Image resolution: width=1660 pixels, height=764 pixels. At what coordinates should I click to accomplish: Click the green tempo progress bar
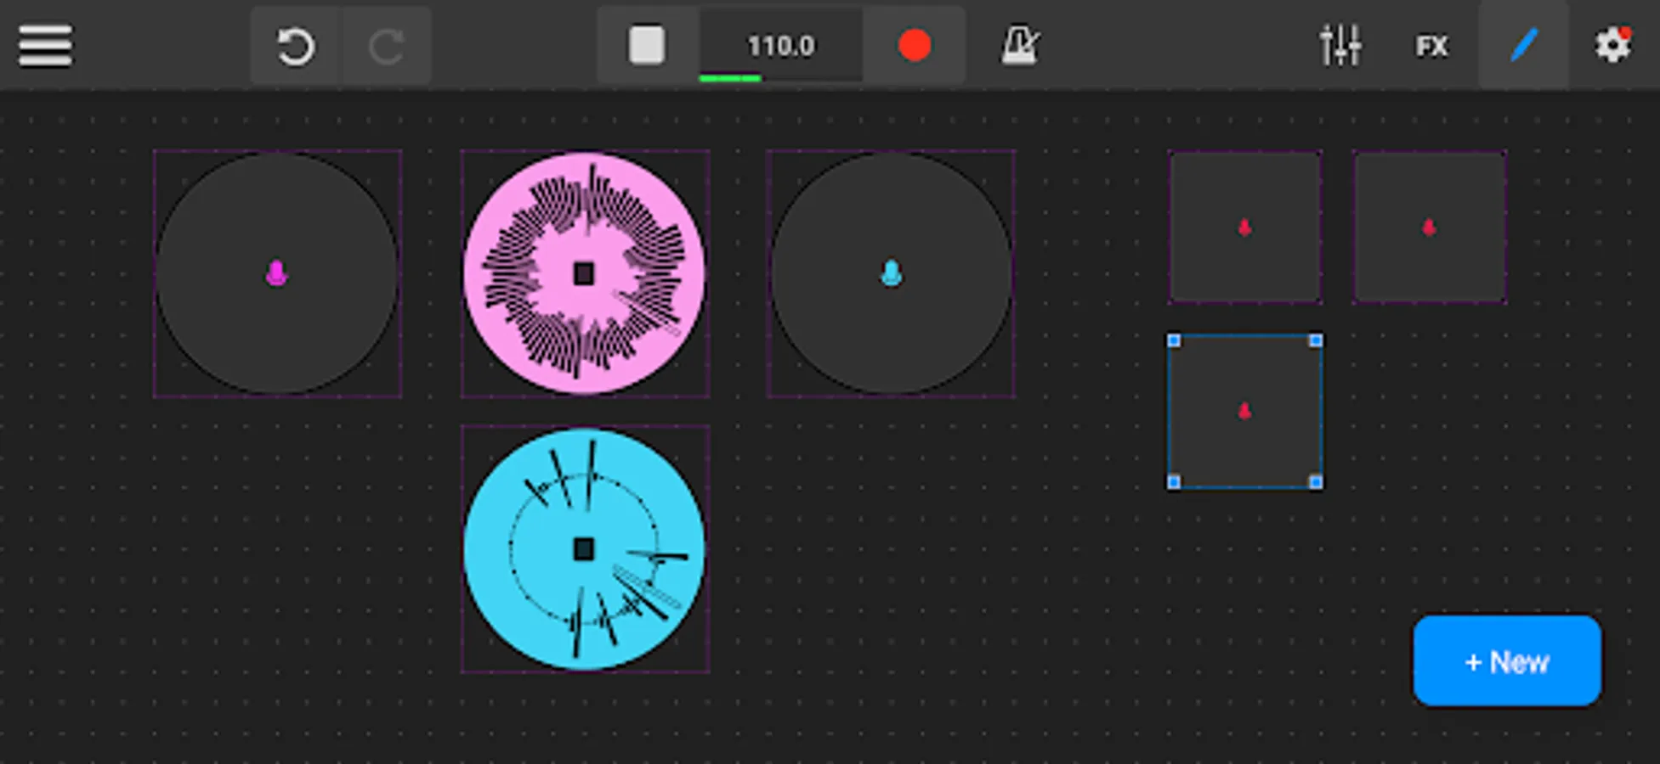click(729, 77)
